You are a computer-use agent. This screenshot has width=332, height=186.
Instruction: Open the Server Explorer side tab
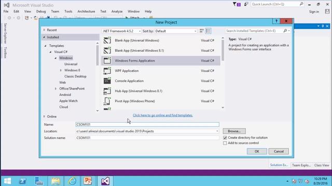point(5,33)
